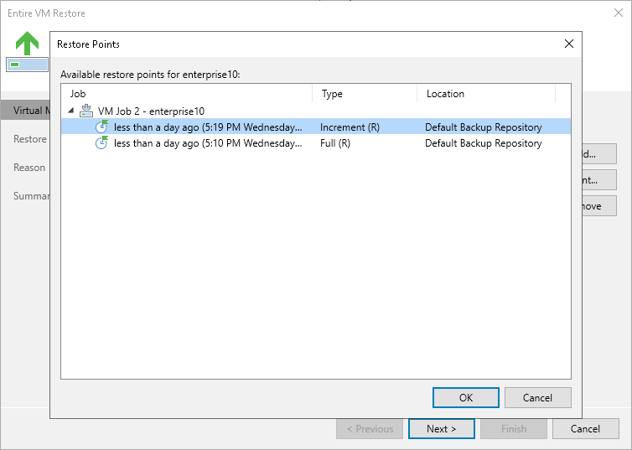Collapse the VM Job 2 - enterprise10 tree node
This screenshot has height=450, width=632.
[x=71, y=111]
